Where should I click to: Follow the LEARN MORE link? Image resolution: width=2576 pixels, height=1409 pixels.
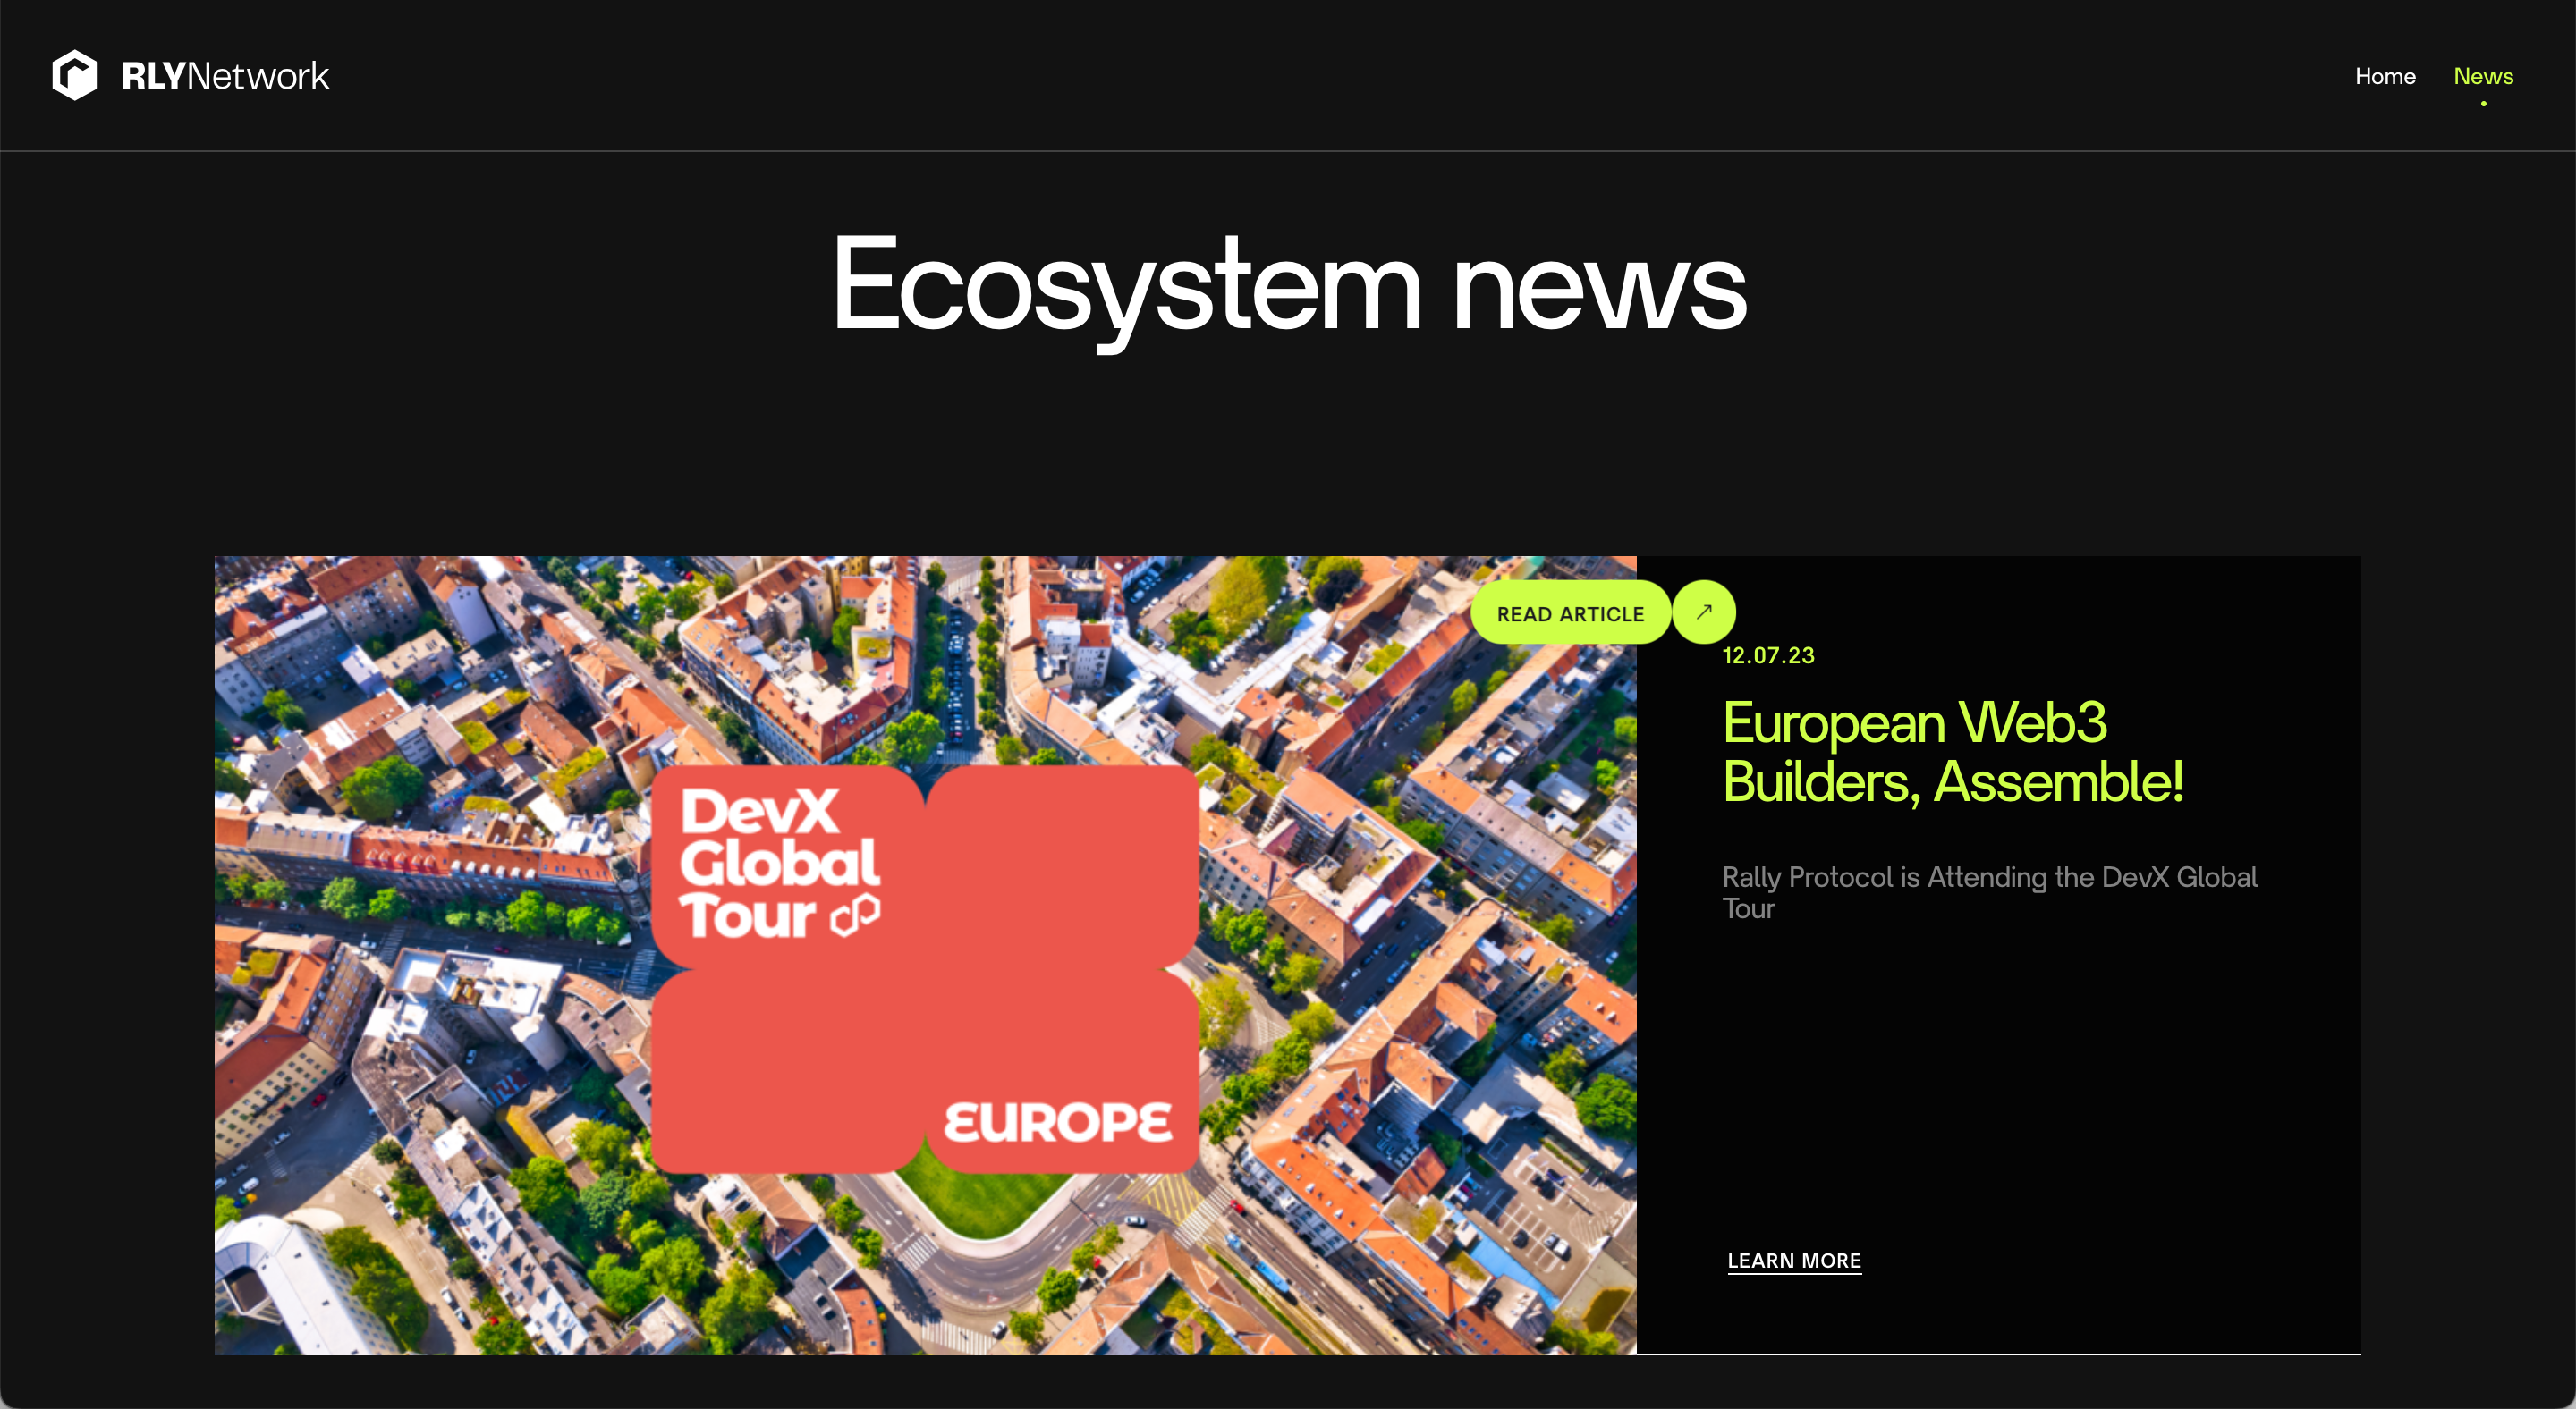coord(1794,1261)
